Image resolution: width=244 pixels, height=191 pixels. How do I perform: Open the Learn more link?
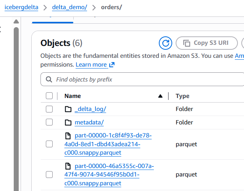[91, 65]
